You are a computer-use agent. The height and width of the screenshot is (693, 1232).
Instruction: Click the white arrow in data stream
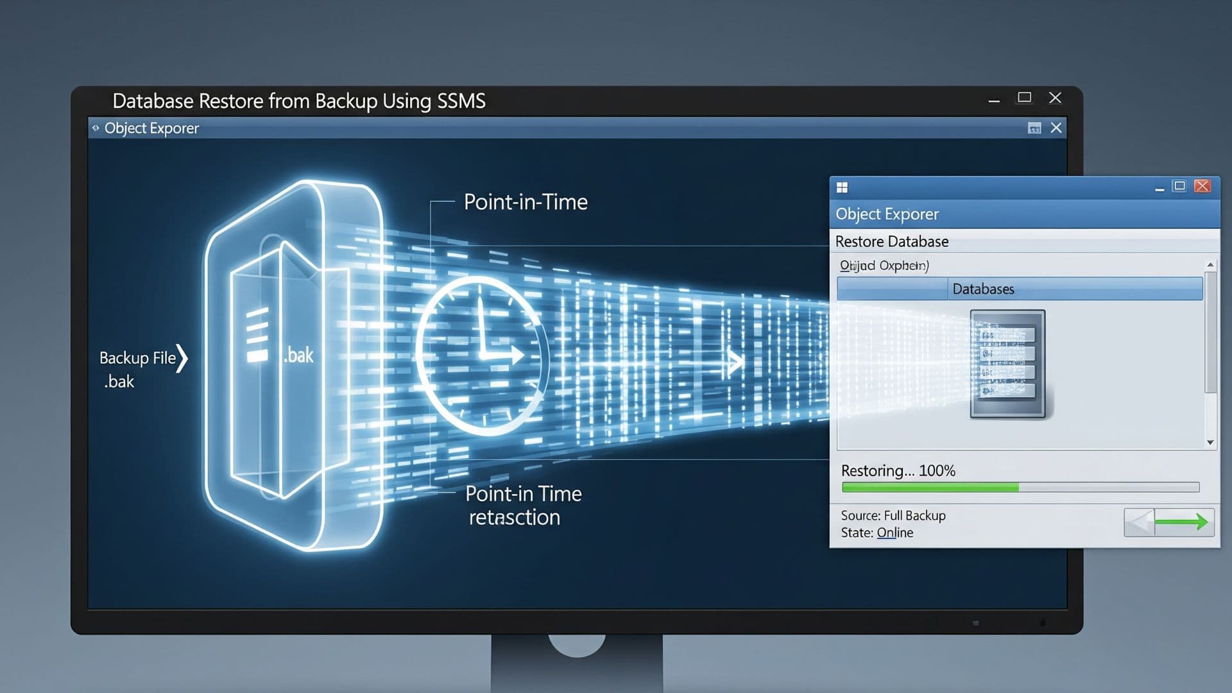[x=735, y=363]
